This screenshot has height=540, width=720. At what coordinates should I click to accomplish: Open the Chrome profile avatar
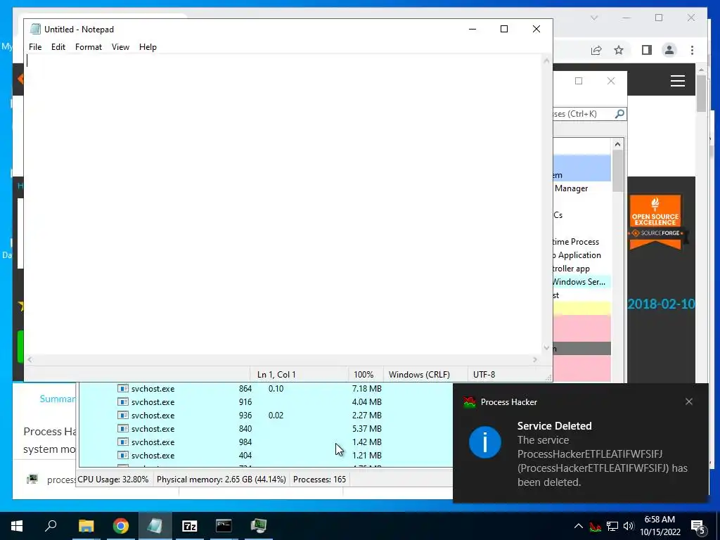[x=669, y=50]
